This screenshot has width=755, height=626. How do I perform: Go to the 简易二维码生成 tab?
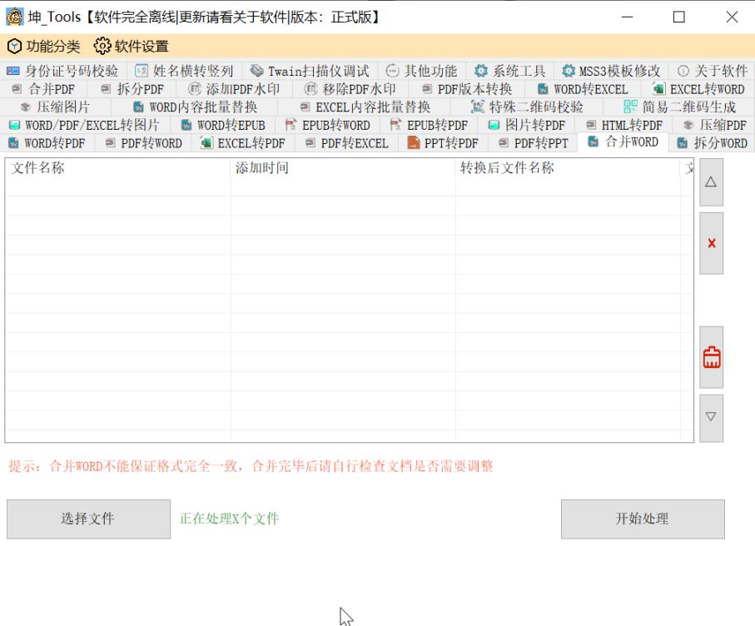tap(679, 107)
